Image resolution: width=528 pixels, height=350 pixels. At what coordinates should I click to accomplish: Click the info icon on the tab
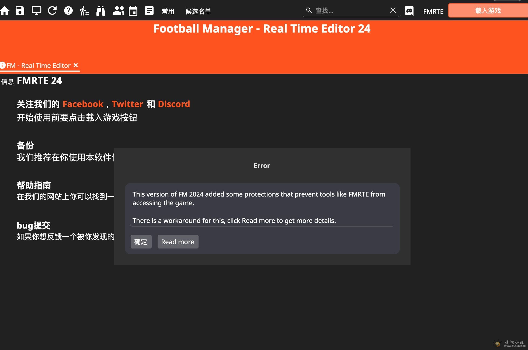pyautogui.click(x=3, y=65)
